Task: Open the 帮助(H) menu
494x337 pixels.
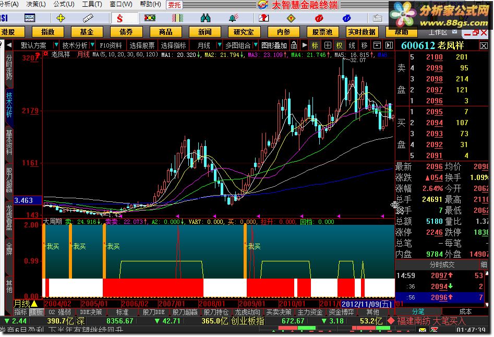Action: (x=150, y=4)
